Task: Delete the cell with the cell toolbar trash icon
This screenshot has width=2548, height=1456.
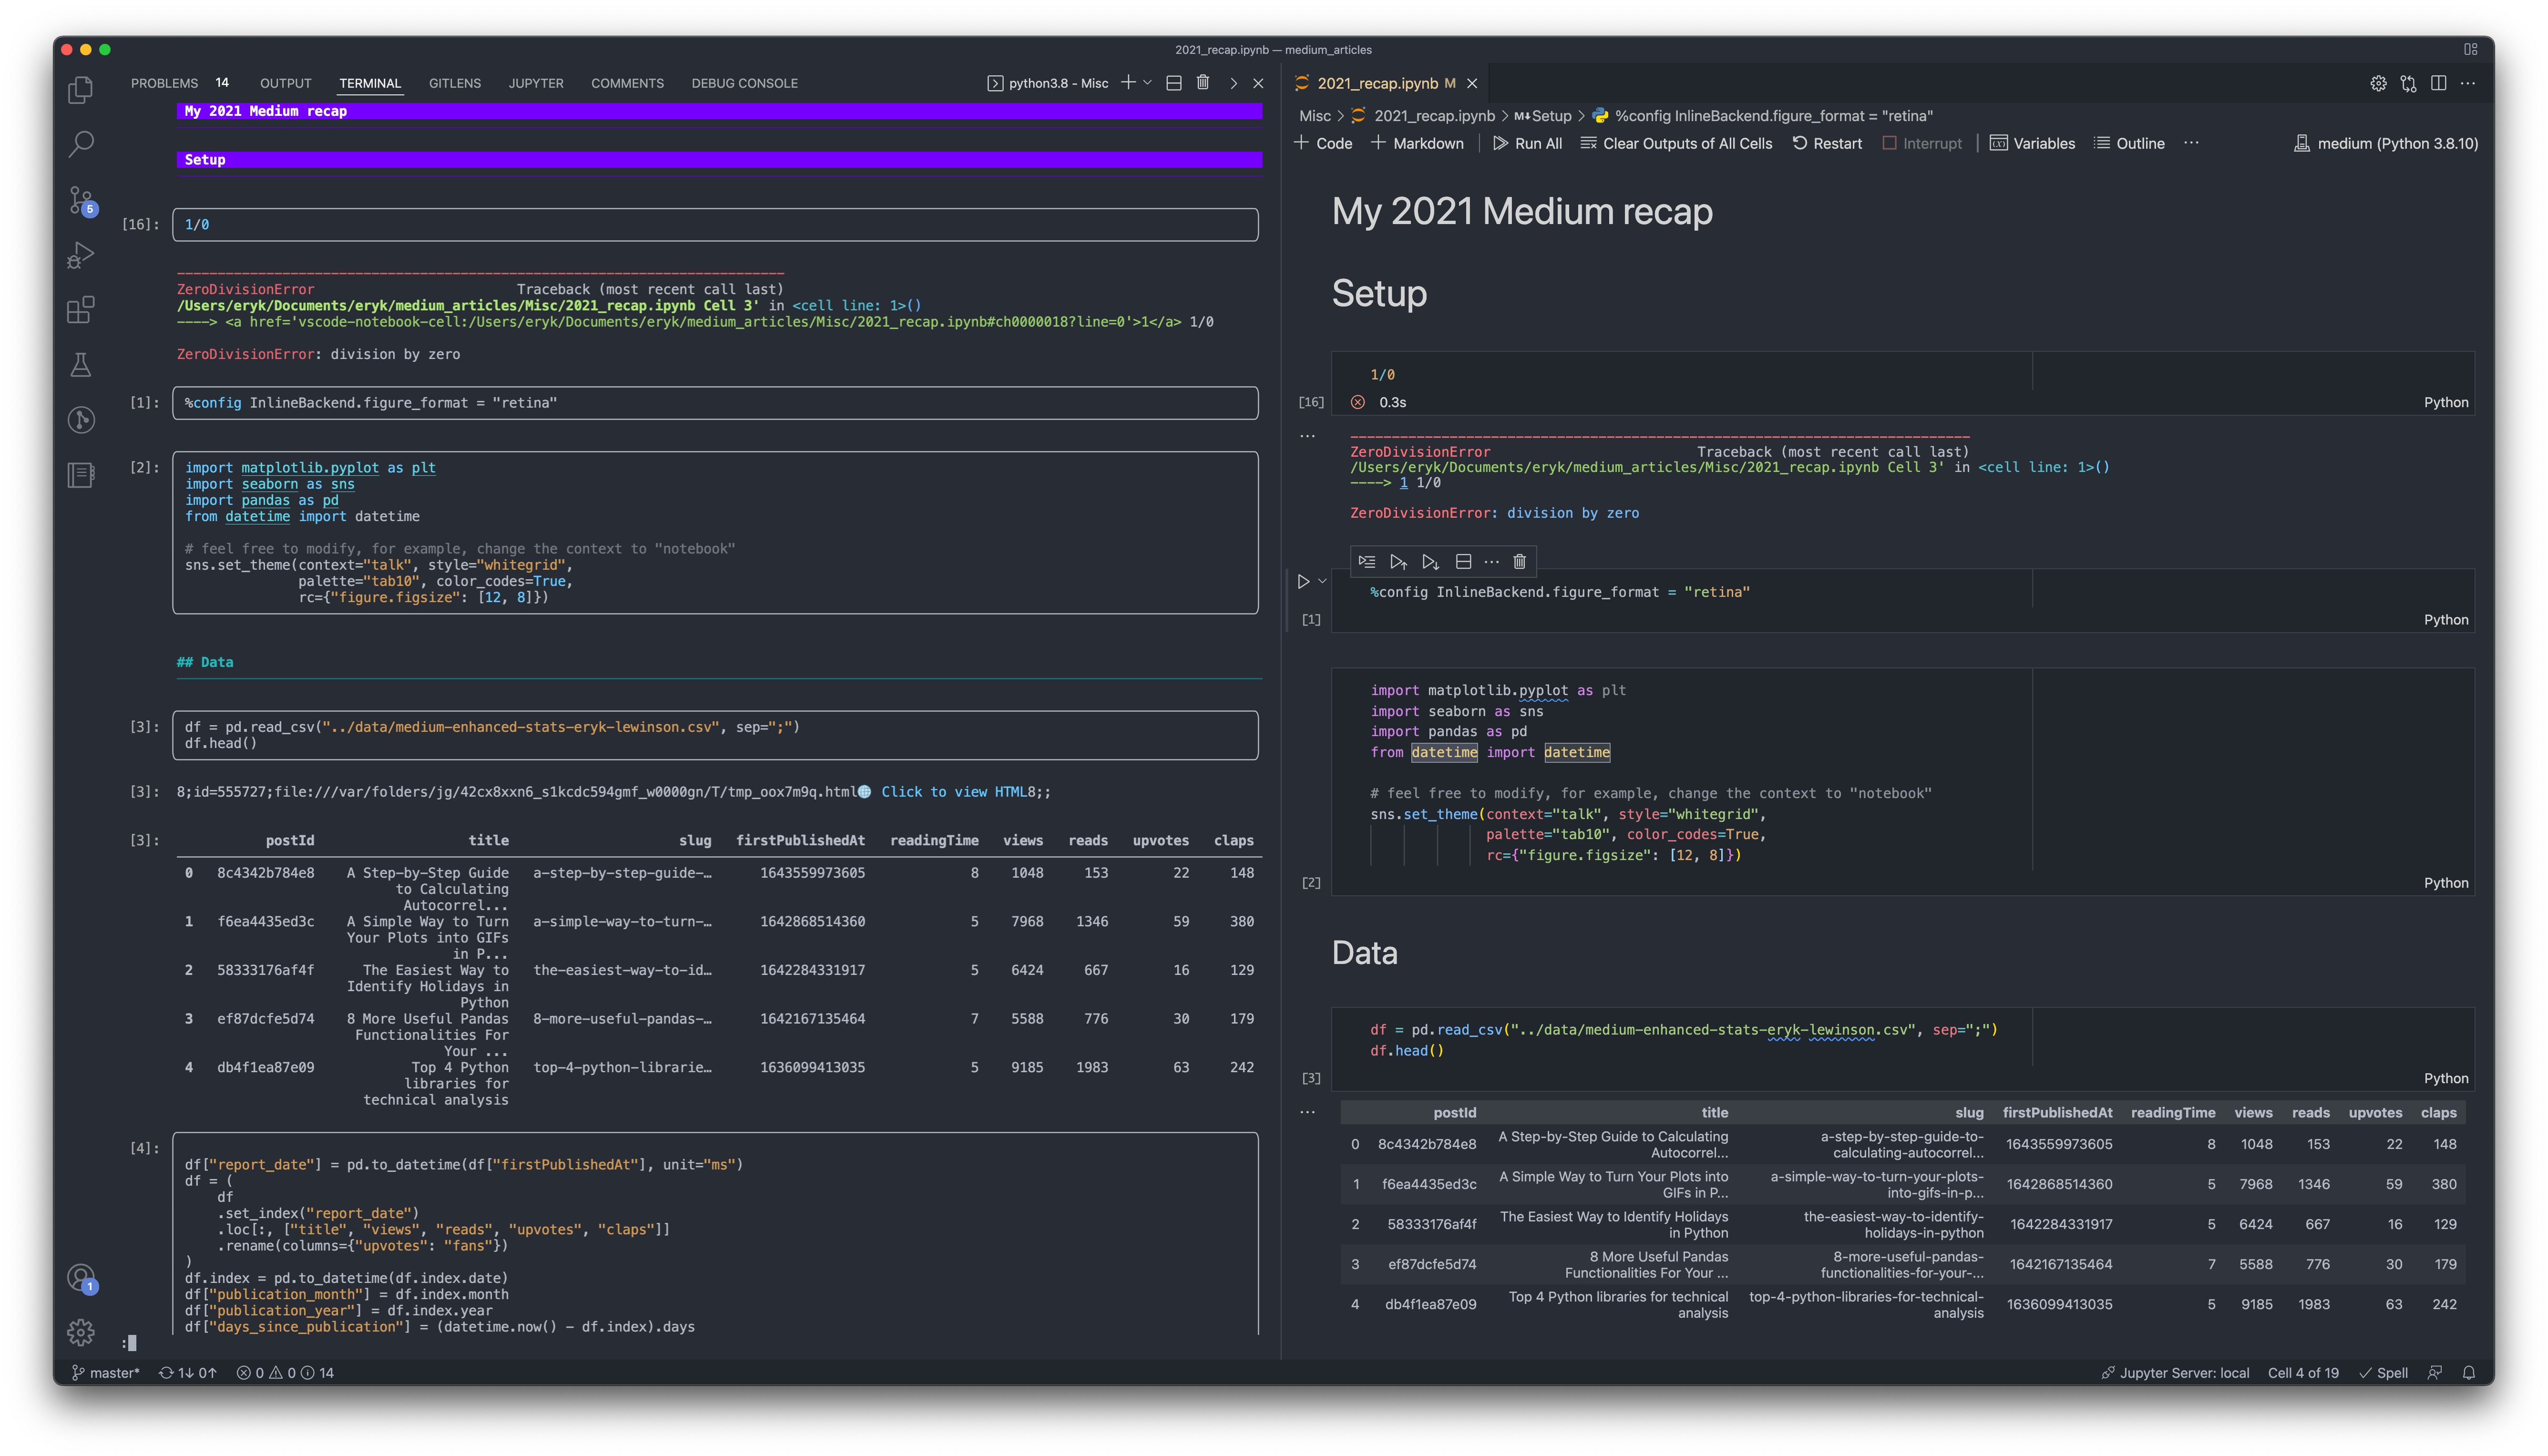Action: (x=1519, y=562)
